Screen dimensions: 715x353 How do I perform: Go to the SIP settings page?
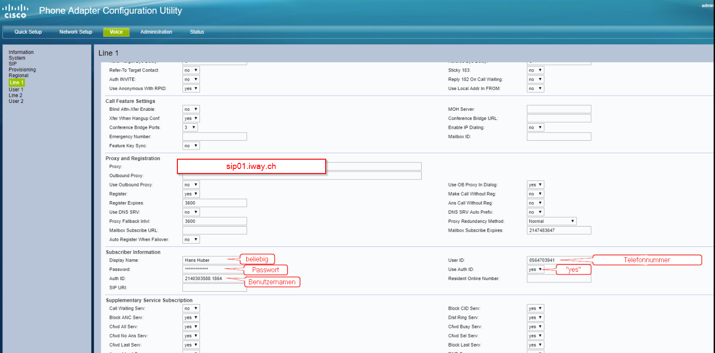(12, 64)
